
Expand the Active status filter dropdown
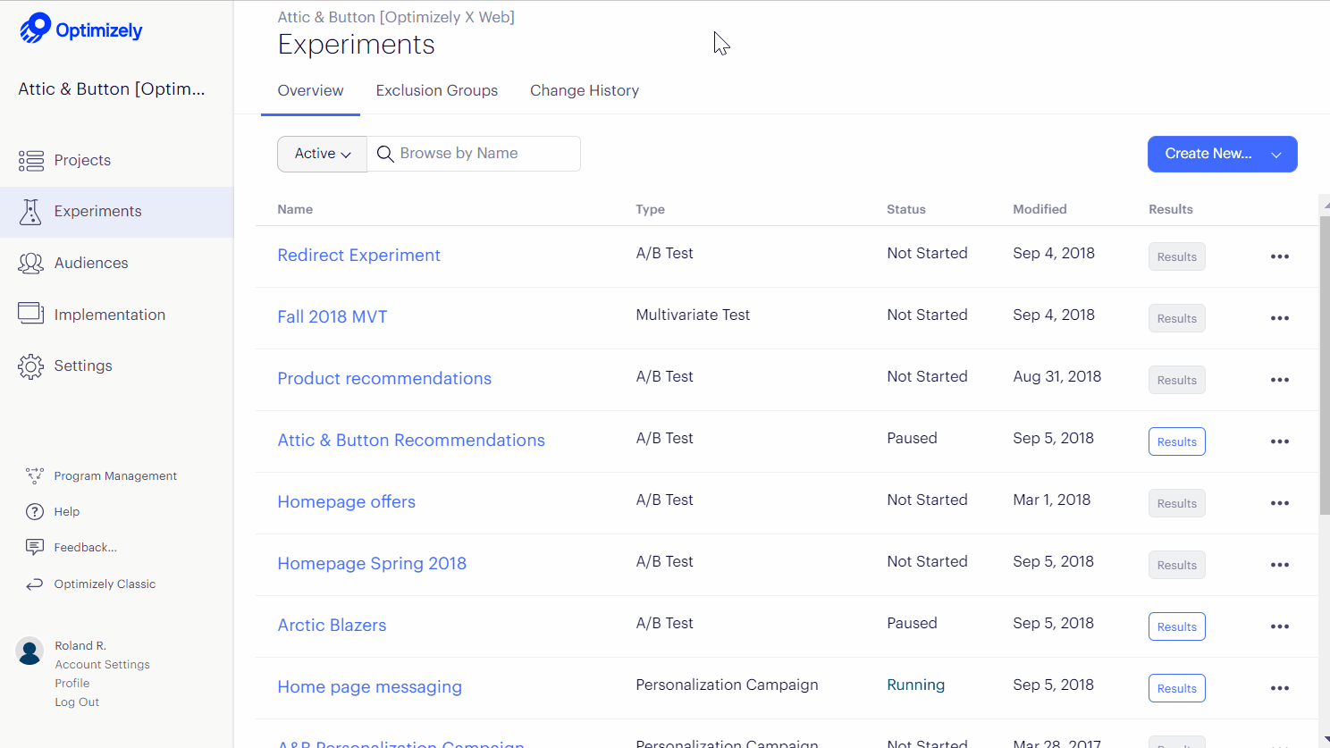(x=322, y=154)
